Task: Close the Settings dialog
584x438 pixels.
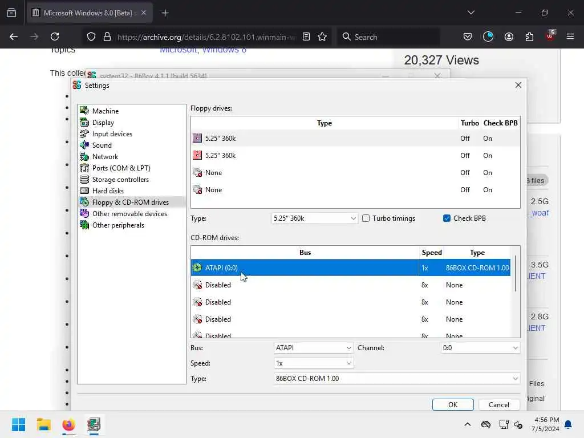Action: pyautogui.click(x=518, y=85)
